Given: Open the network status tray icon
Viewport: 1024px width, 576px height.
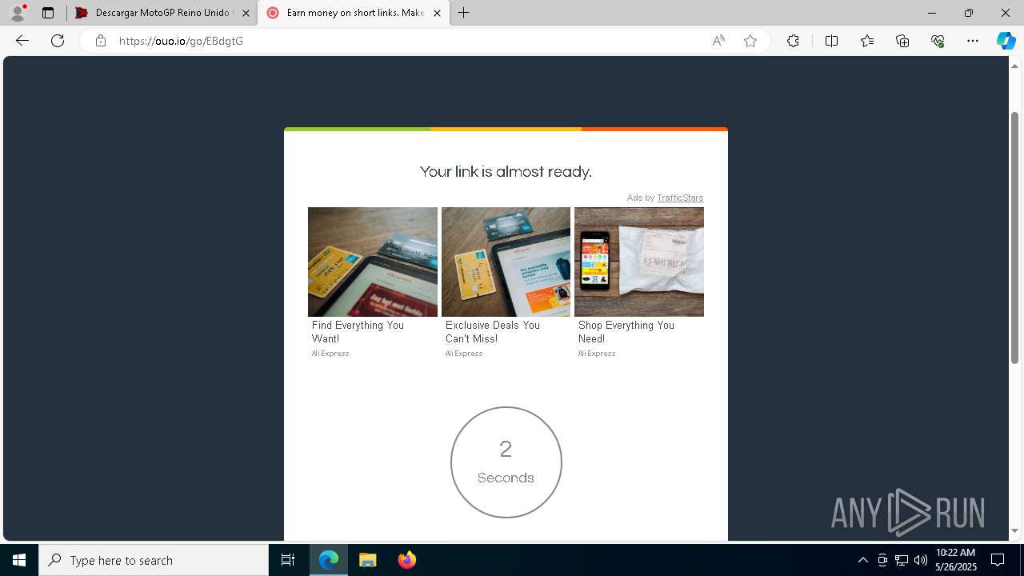Looking at the screenshot, I should click(902, 560).
